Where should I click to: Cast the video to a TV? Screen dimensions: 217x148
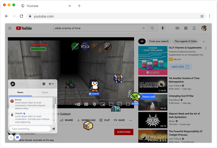pos(120,104)
